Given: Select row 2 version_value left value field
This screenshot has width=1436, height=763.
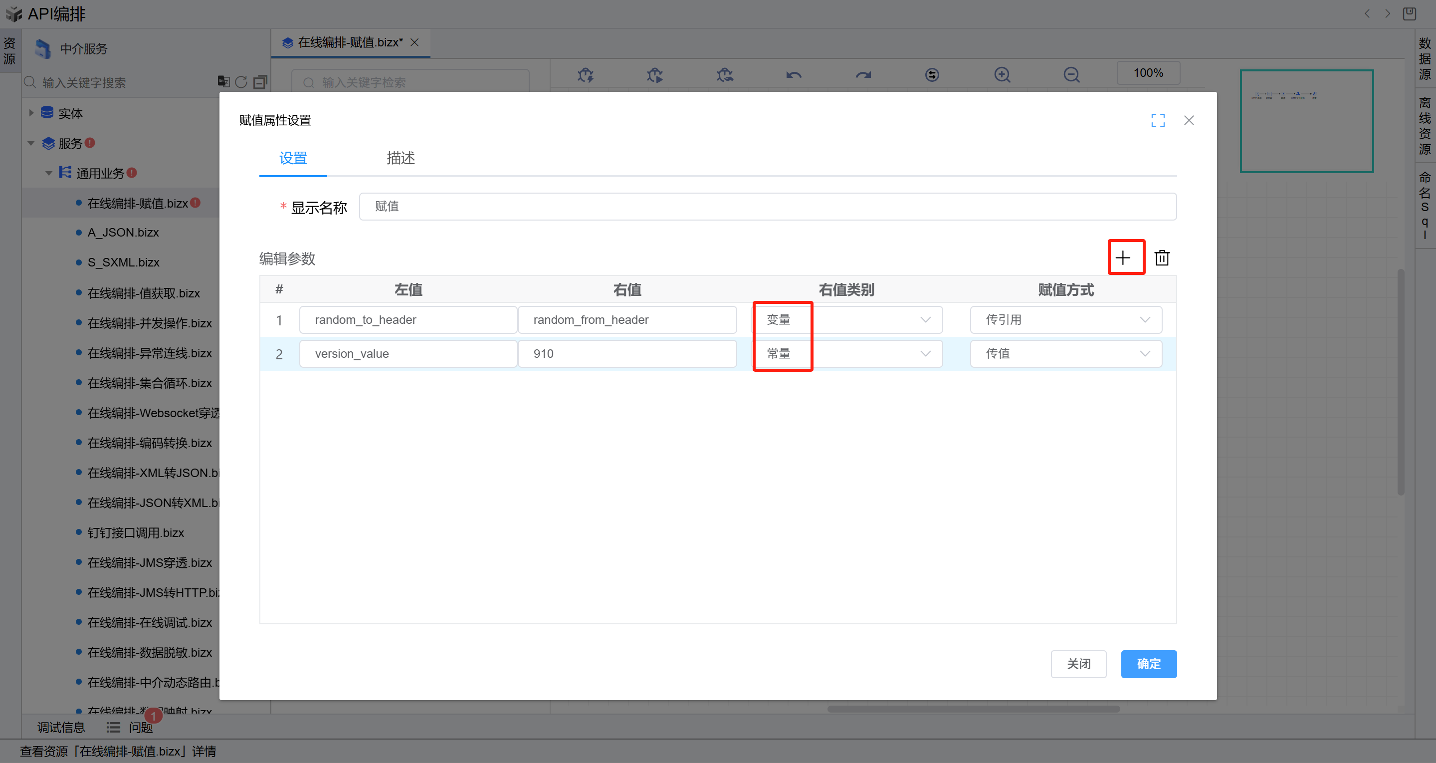Looking at the screenshot, I should tap(408, 354).
